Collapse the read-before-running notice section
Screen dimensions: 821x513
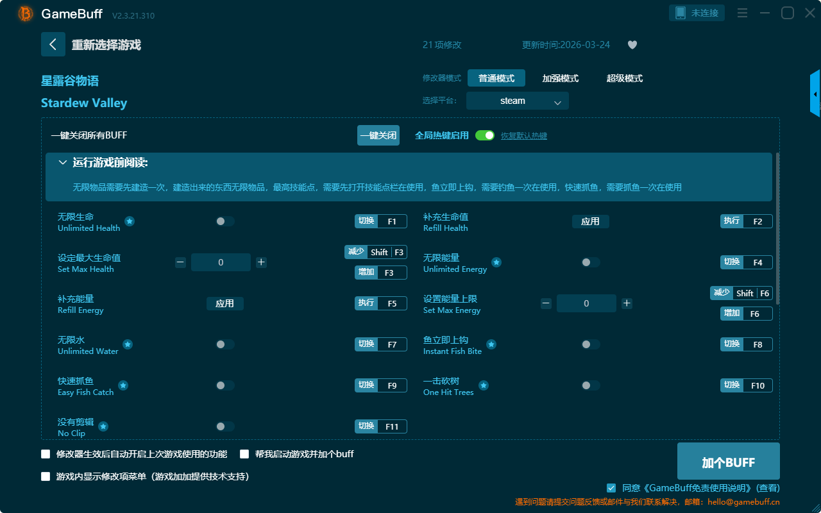click(x=63, y=163)
